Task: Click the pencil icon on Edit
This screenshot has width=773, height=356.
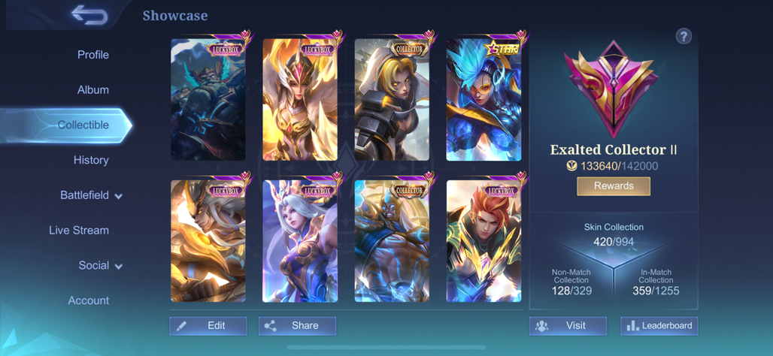Action: coord(181,325)
